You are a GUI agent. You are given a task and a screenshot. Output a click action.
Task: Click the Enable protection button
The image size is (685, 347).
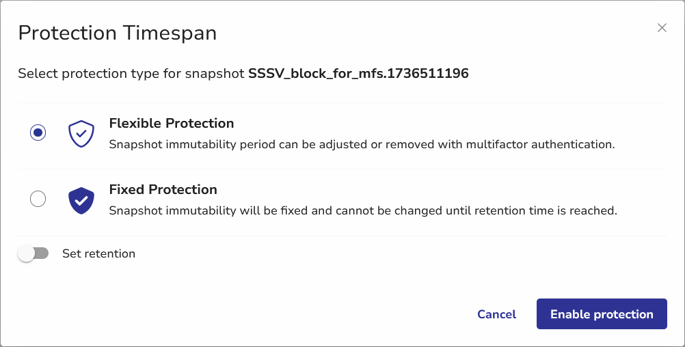pos(602,314)
